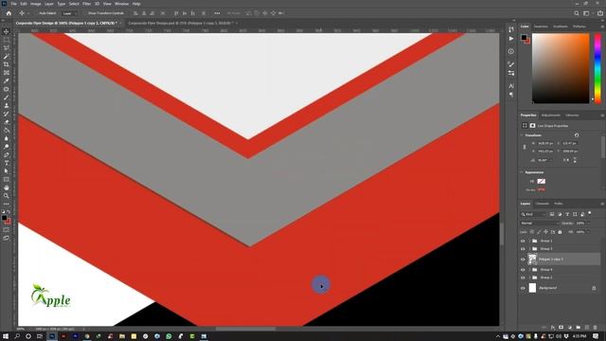Select the Eraser tool

(7, 122)
